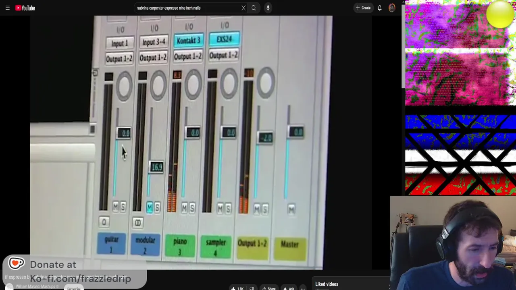
Task: Solo the Output 1-2 channel
Action: 265,209
